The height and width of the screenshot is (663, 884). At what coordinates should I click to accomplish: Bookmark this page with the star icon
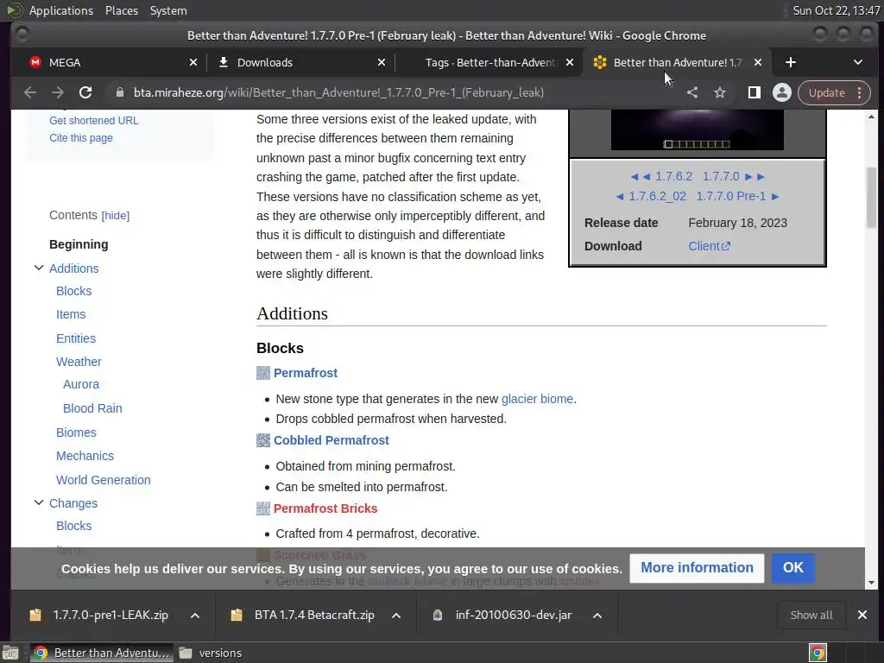click(720, 92)
